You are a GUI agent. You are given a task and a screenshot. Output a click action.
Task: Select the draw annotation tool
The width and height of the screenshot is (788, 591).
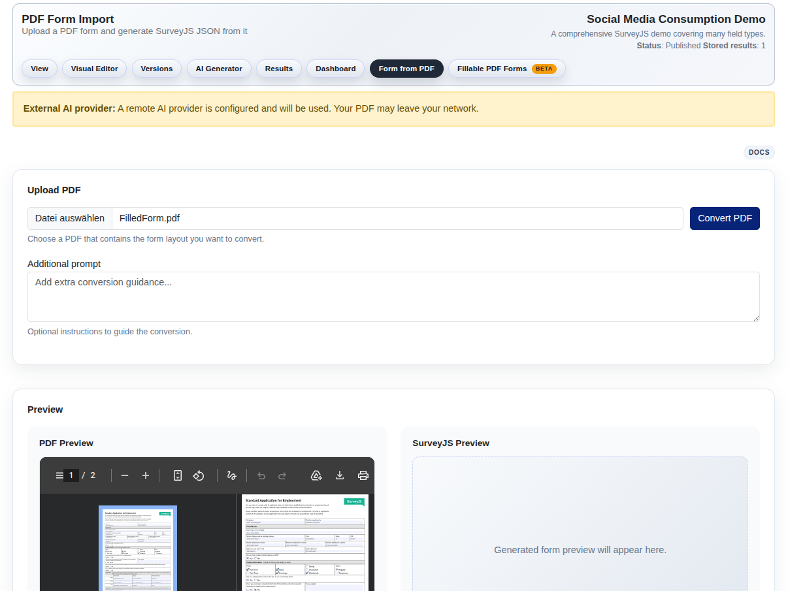click(231, 475)
